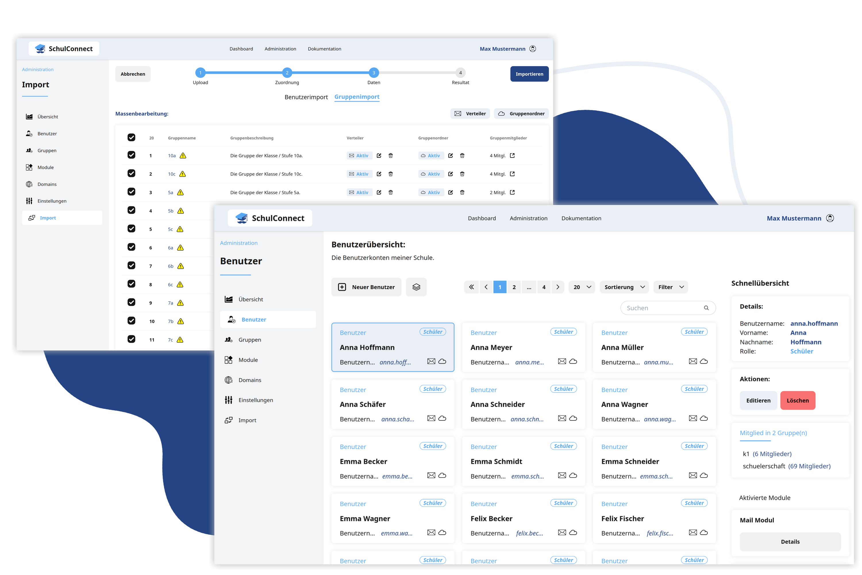Click the cloud icon on Anna Müller card
Image resolution: width=862 pixels, height=575 pixels.
point(704,362)
